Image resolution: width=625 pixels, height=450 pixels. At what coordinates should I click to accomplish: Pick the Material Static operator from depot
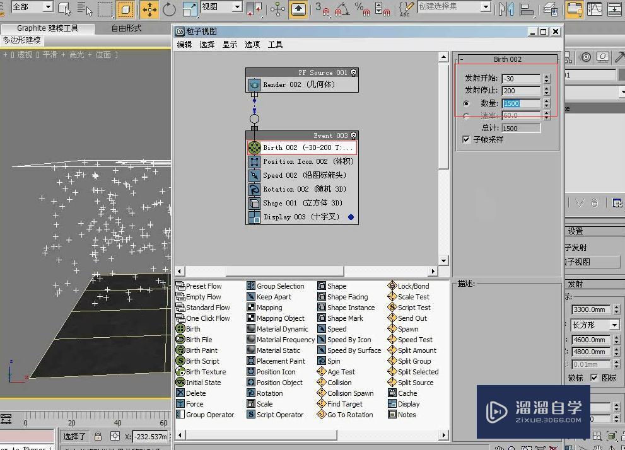coord(274,350)
